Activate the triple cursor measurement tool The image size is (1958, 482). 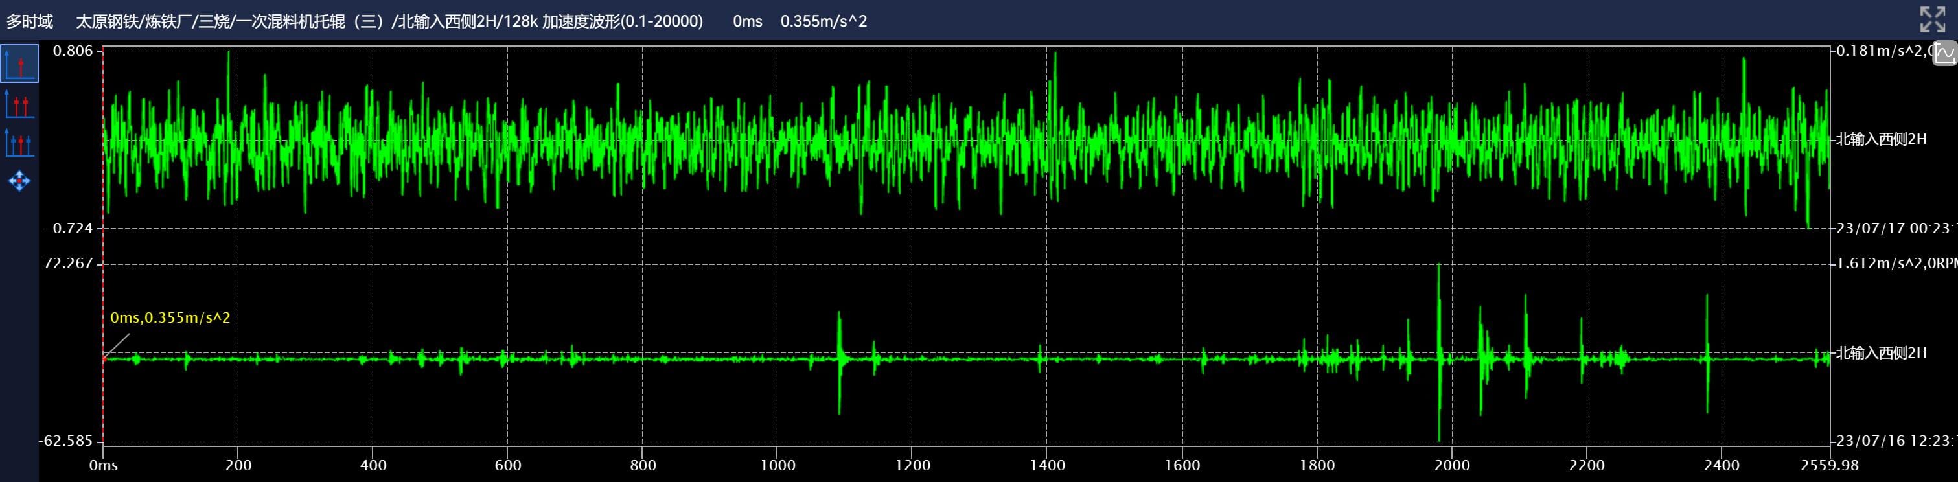click(x=19, y=142)
